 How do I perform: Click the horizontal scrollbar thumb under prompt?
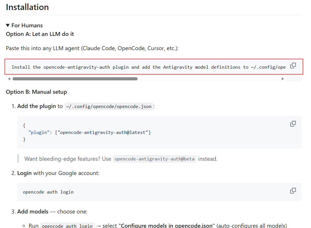(x=75, y=79)
